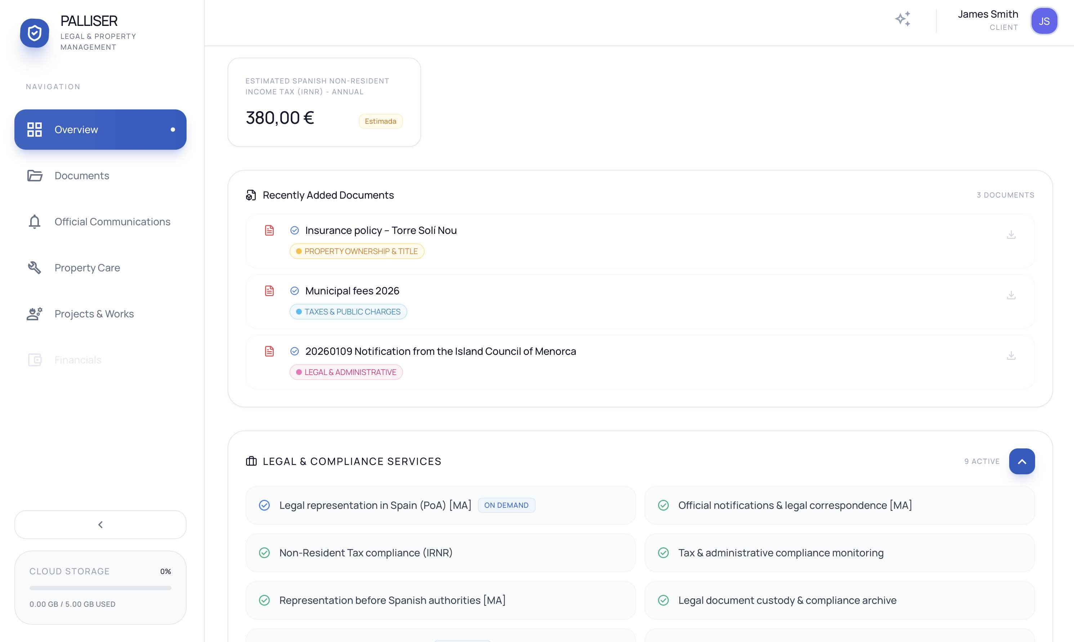The height and width of the screenshot is (642, 1074).
Task: Click the verified check beside 20260109 Notification
Action: [x=294, y=352]
